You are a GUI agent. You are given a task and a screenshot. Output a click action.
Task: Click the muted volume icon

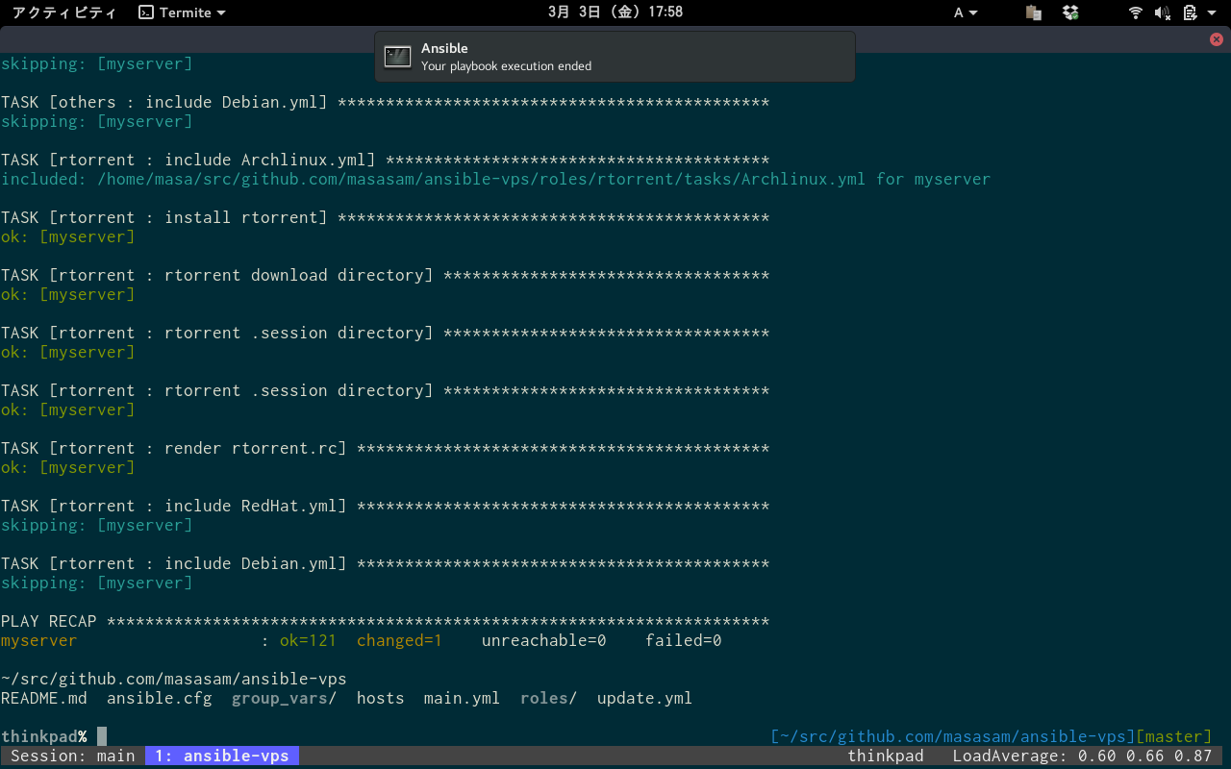click(x=1162, y=12)
